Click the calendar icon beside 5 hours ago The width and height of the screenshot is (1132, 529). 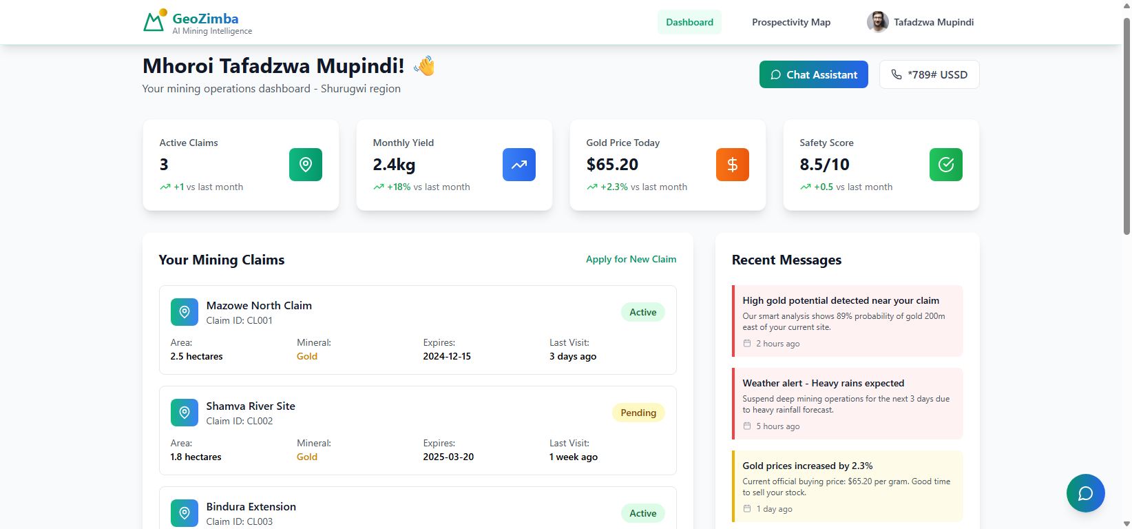click(747, 426)
